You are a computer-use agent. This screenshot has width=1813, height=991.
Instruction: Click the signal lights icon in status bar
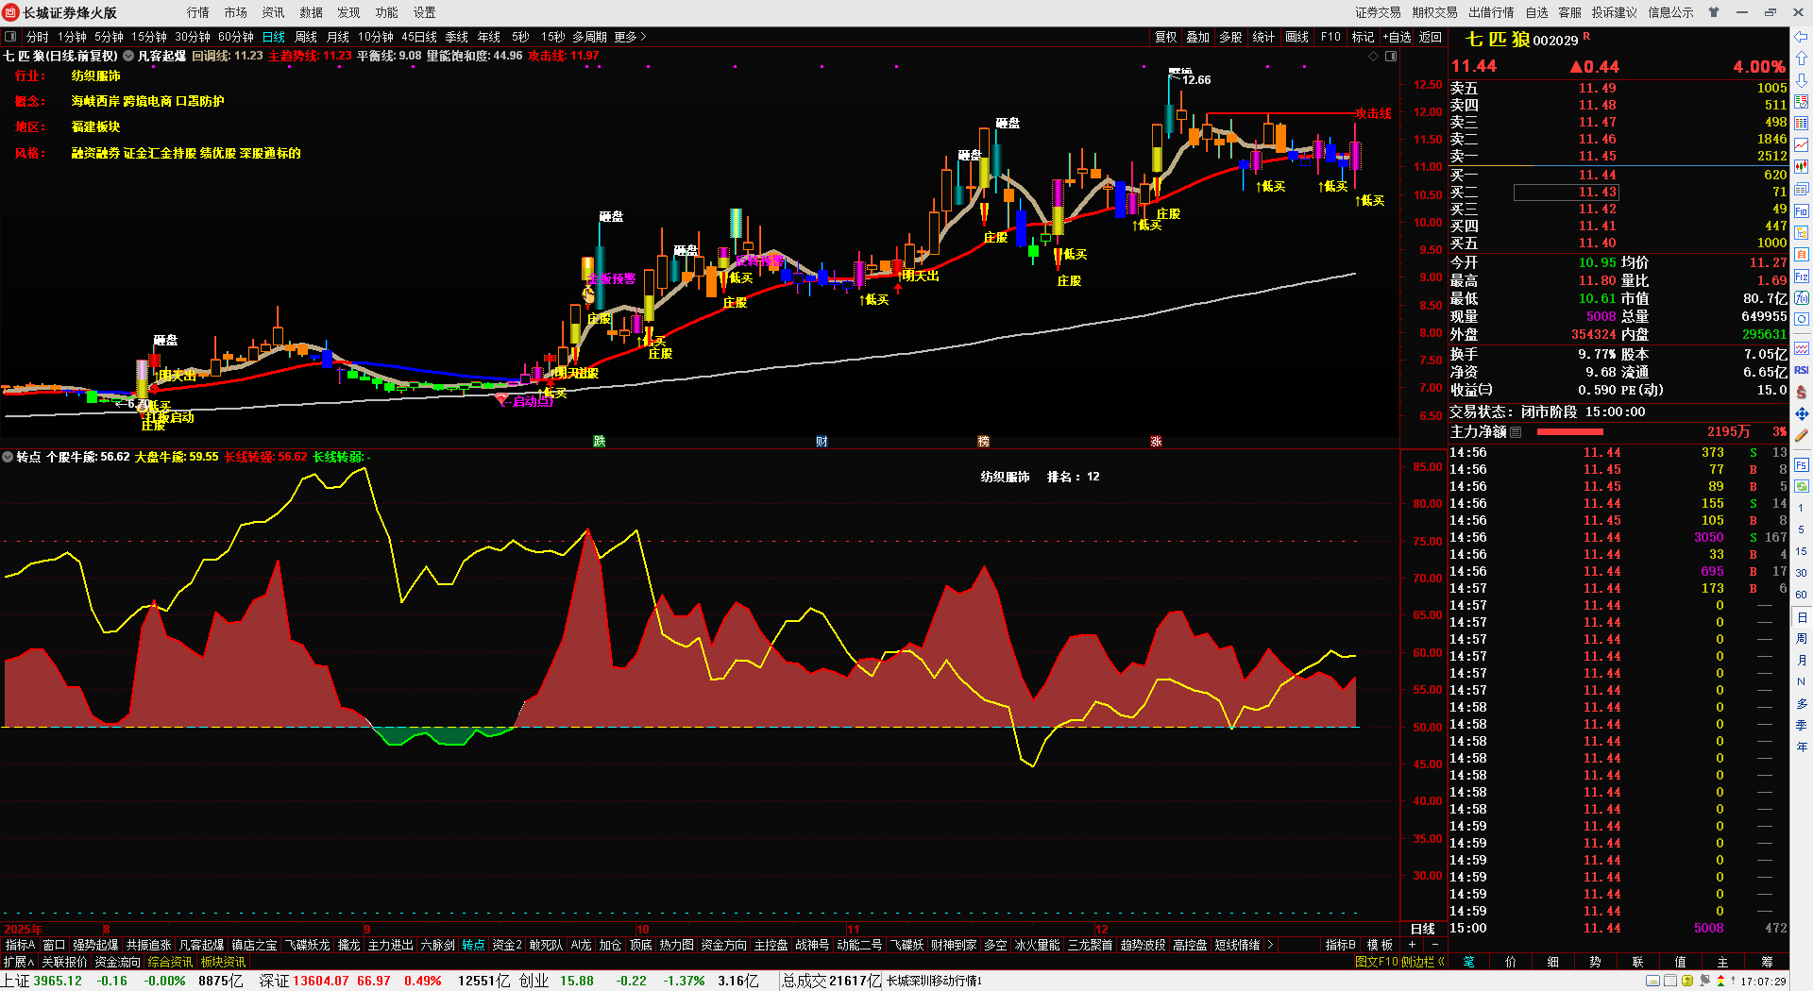click(x=1720, y=982)
